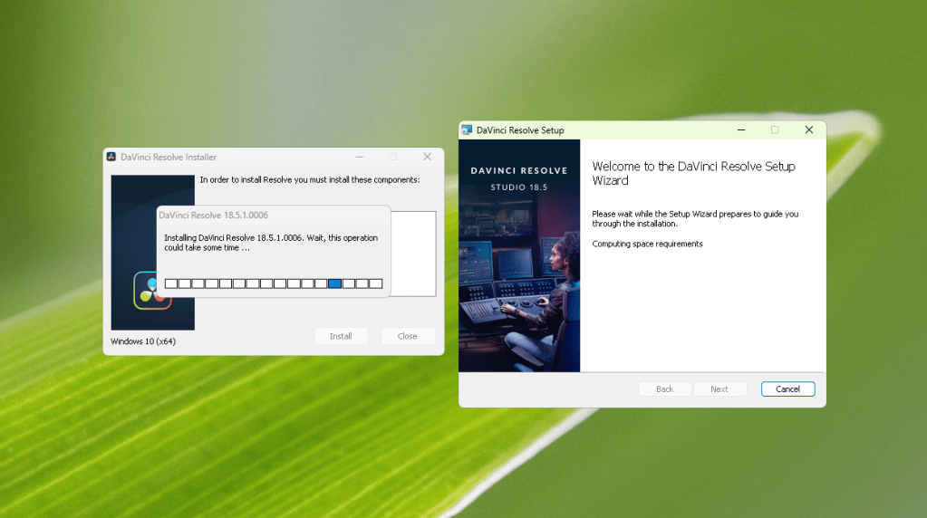
Task: Minimize the DaVinci Resolve Installer window
Action: pyautogui.click(x=360, y=157)
